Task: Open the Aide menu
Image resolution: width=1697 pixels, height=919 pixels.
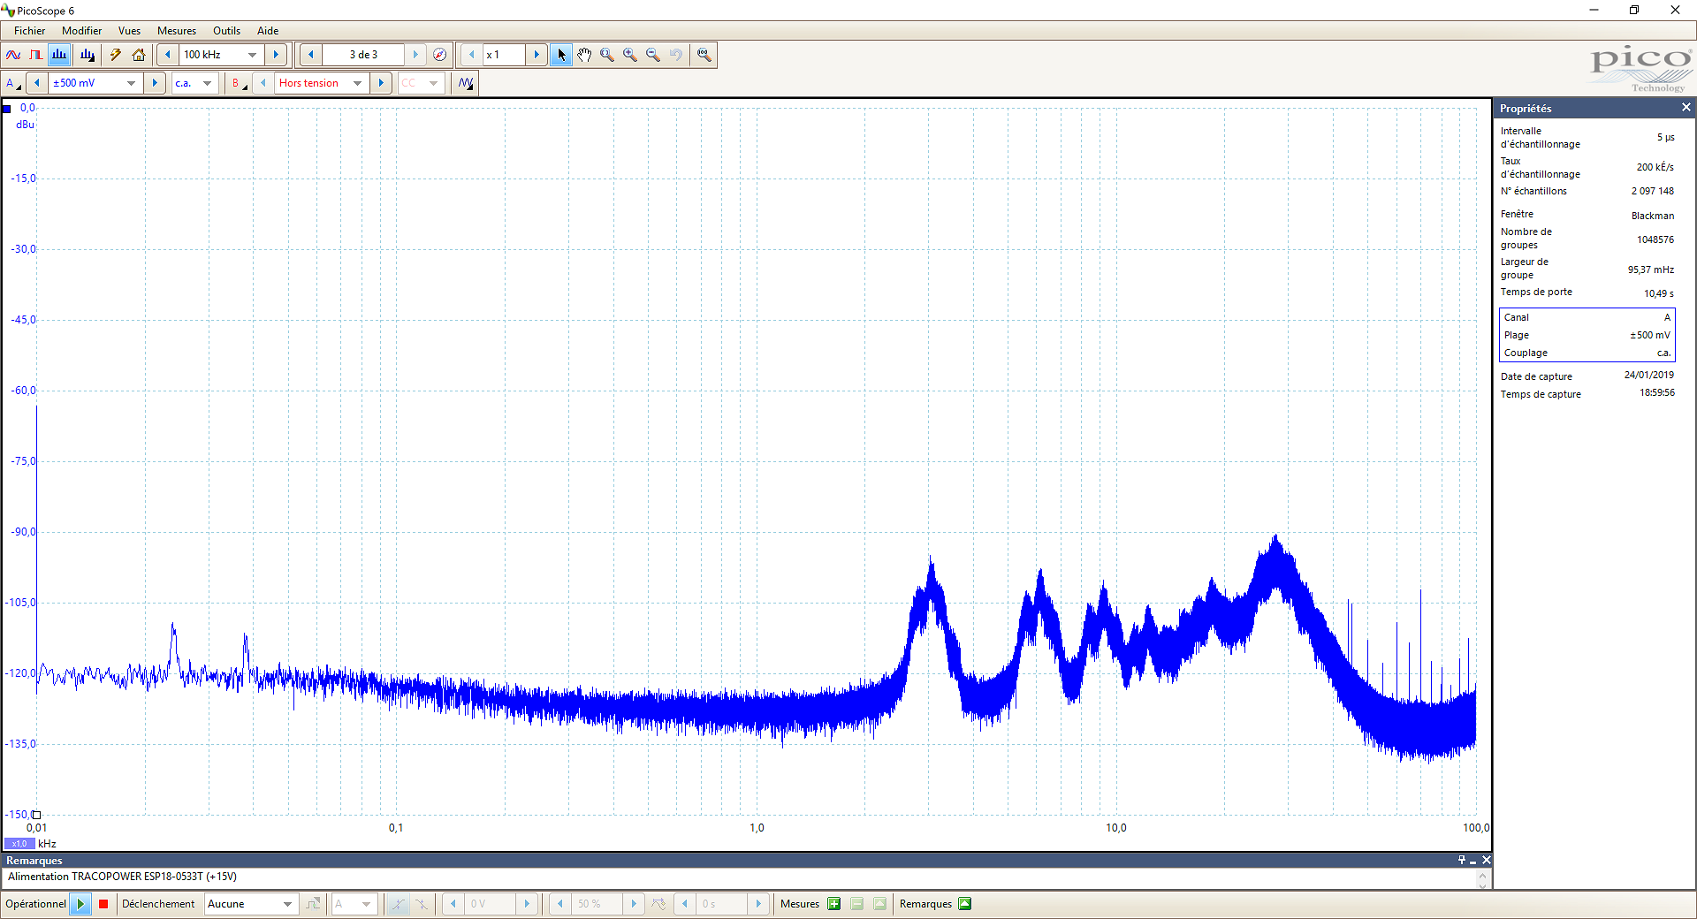Action: (268, 31)
